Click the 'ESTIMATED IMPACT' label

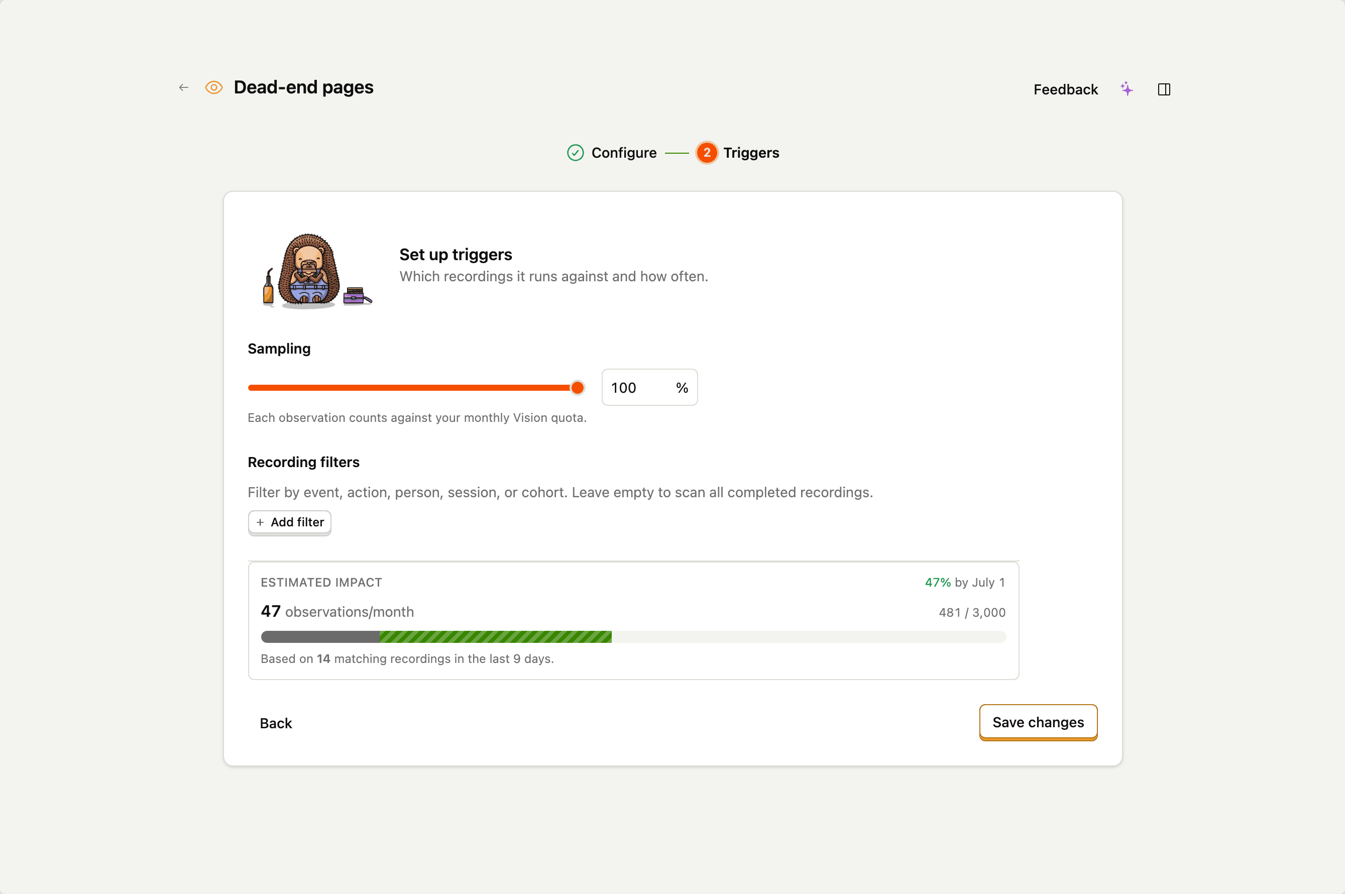click(x=321, y=582)
